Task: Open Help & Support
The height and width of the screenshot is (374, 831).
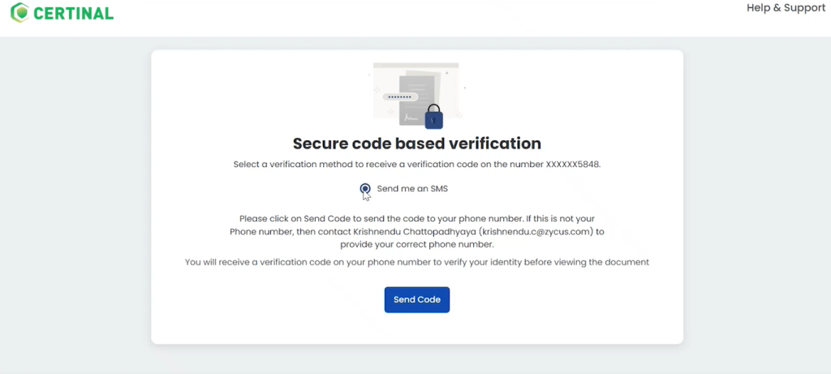Action: tap(786, 8)
